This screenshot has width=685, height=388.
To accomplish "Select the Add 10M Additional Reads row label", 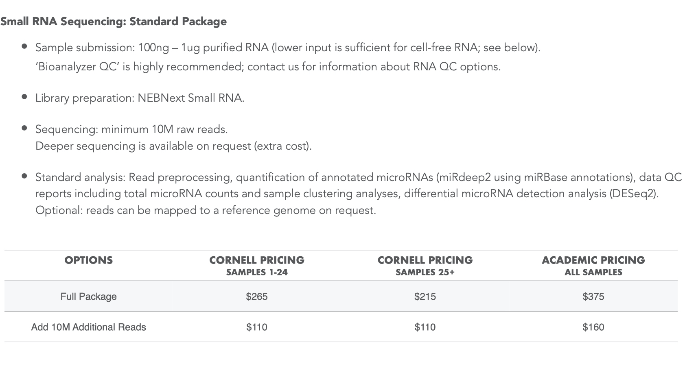I will (88, 327).
